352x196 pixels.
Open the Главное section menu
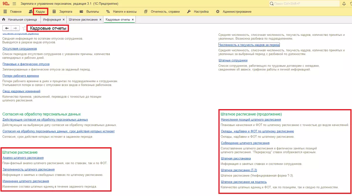16,12
